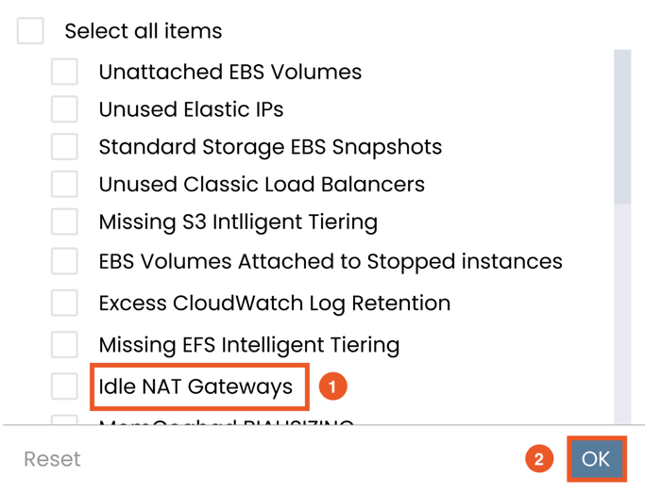Tick the Unused Elastic IPs checkbox
This screenshot has width=645, height=493.
64,109
